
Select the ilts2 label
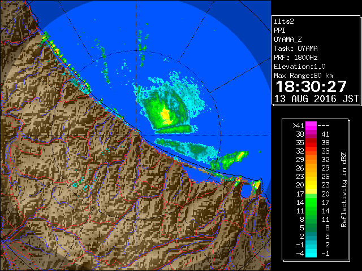[x=284, y=21]
